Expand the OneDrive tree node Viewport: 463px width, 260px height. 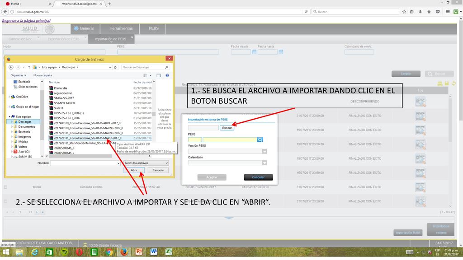(x=9, y=97)
